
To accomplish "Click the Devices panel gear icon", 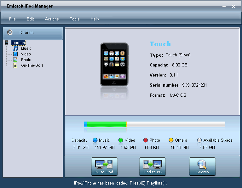I will 10,32.
